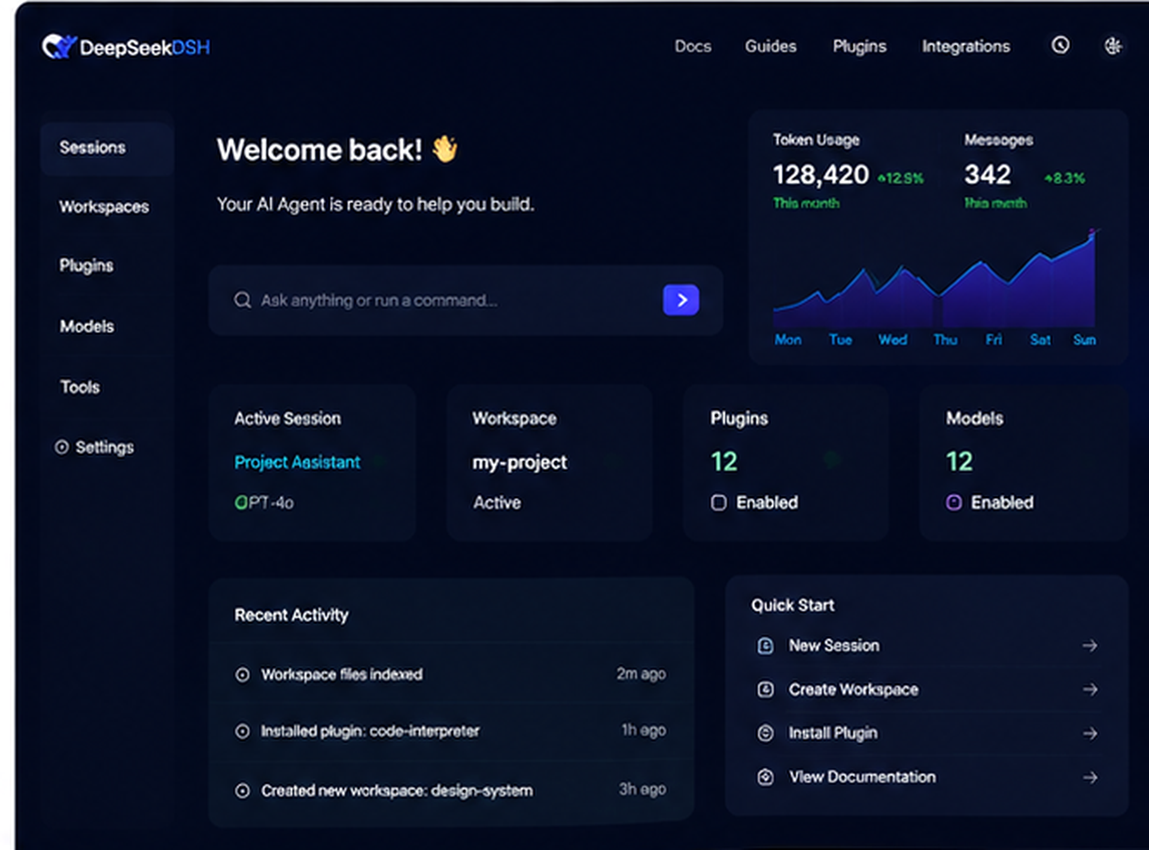Open Guides in the top navigation
Viewport: 1149px width, 850px height.
click(770, 46)
